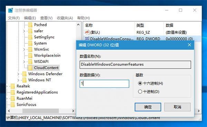Screen dimensions: 207x127
Task: Click the System folder icon
Action: pyautogui.click(x=30, y=43)
